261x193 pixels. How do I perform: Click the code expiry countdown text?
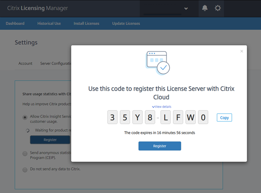tap(160, 133)
